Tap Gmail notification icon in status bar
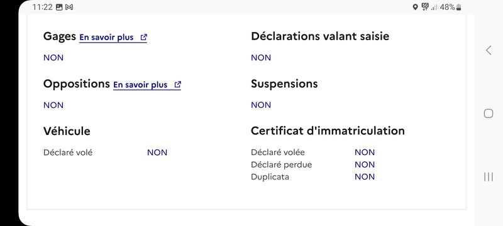Viewport: 503px width, 226px height. [x=69, y=7]
